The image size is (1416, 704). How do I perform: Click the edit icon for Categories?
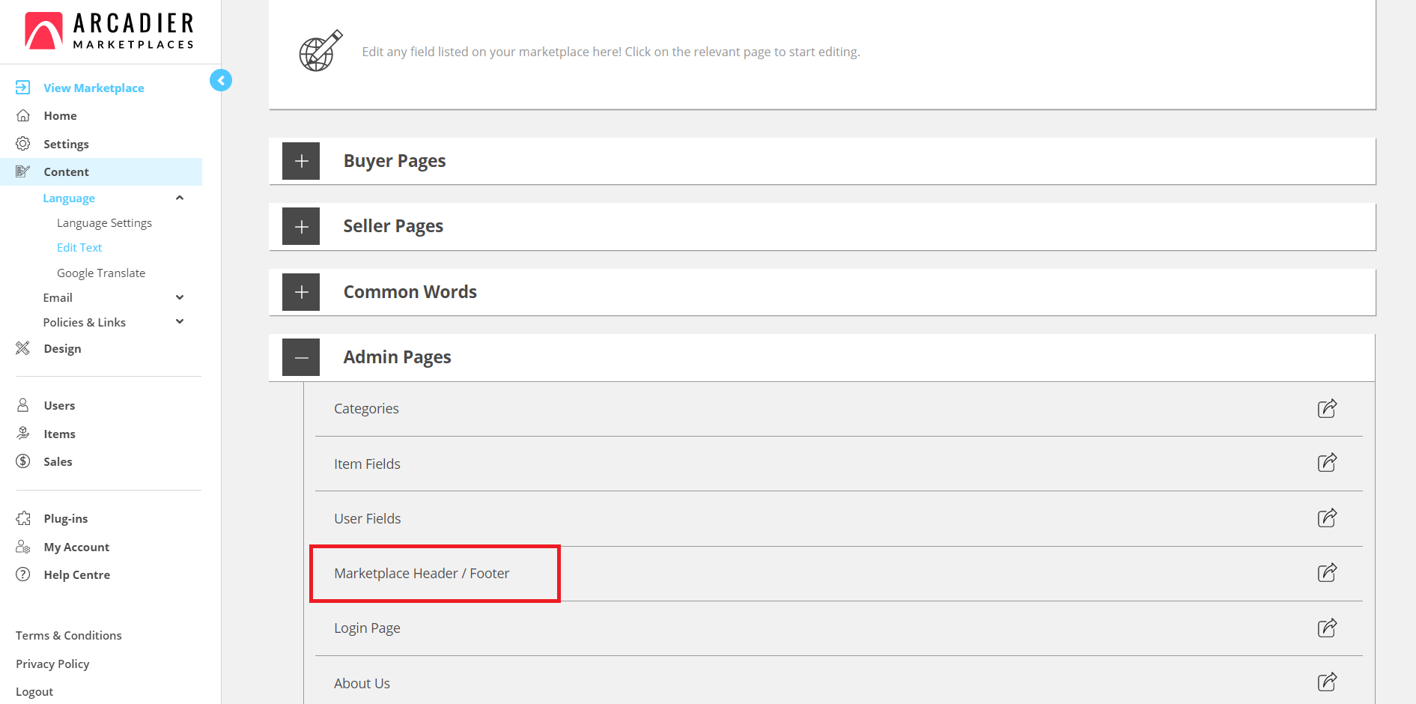(x=1327, y=408)
